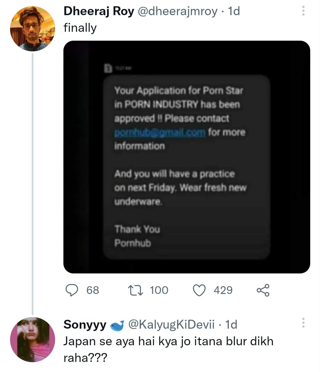Visit the @KalyugKiDevii handle

click(x=171, y=325)
